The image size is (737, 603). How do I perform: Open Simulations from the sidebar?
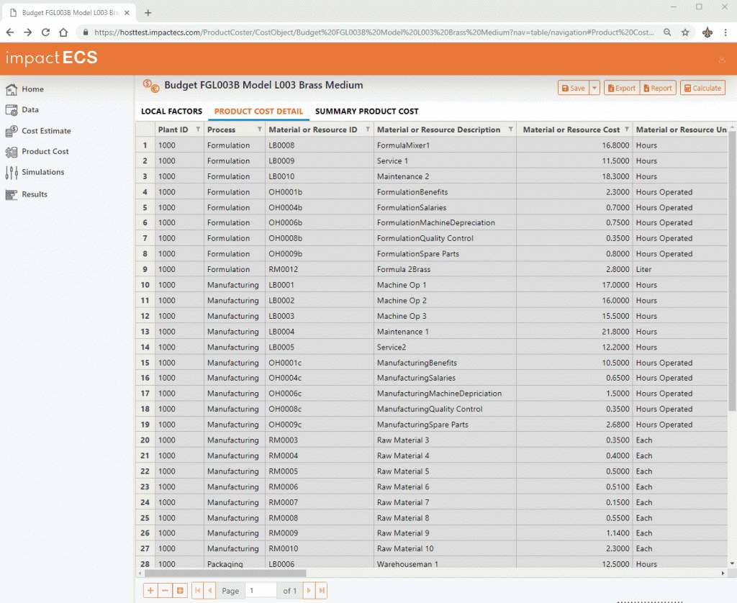point(35,172)
